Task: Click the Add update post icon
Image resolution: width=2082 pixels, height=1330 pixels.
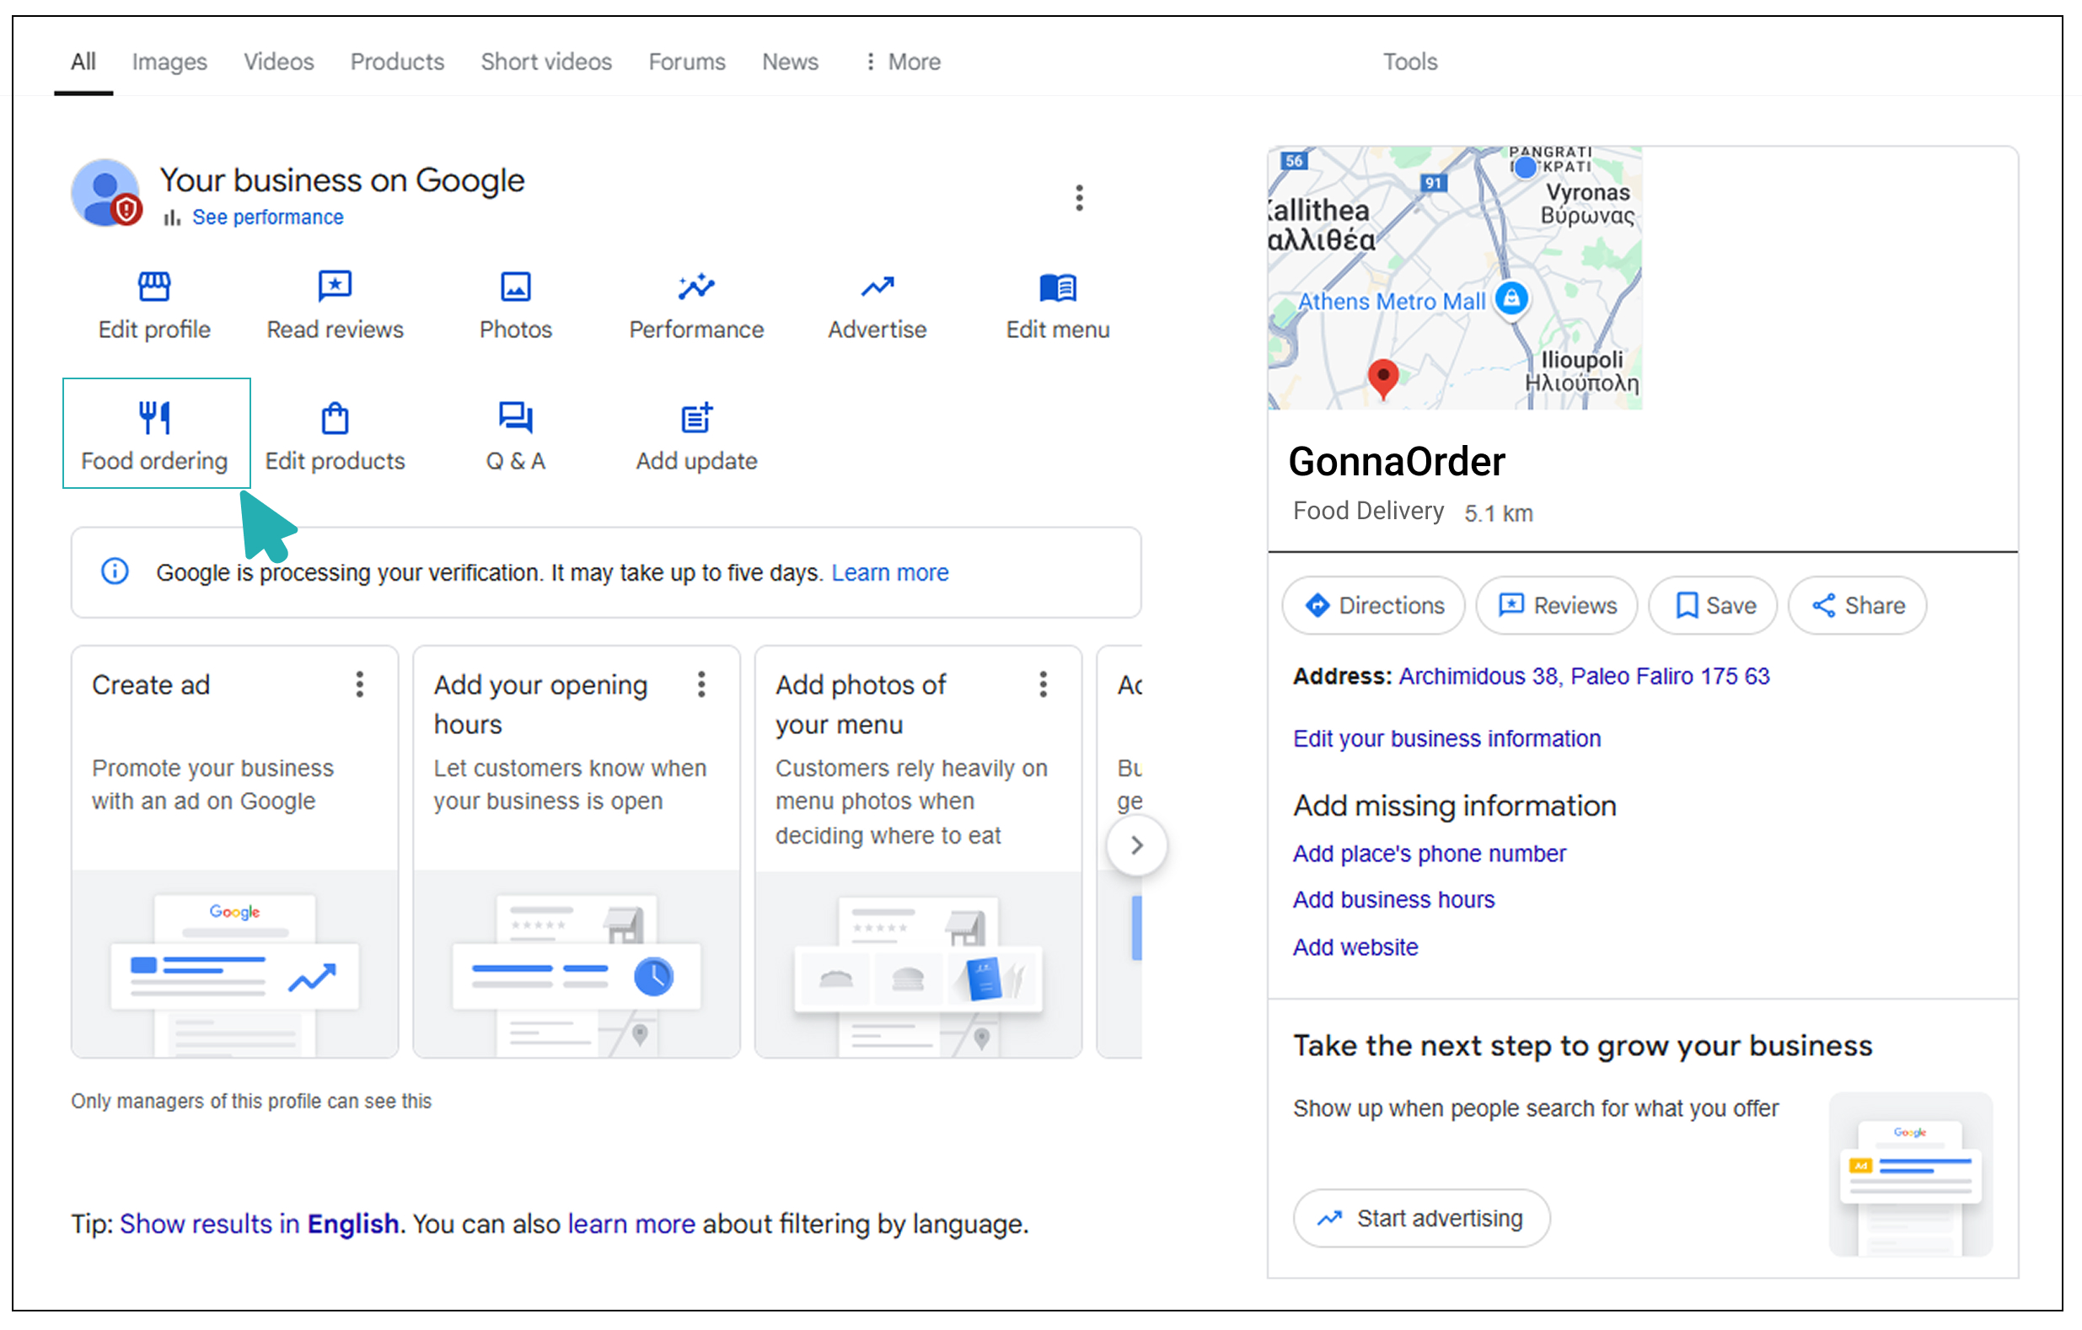Action: [696, 418]
